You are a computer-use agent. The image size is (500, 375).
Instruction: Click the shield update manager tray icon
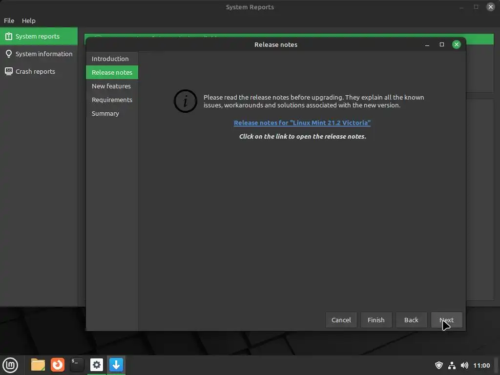(439, 365)
